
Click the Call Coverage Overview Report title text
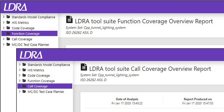[x=150, y=69]
